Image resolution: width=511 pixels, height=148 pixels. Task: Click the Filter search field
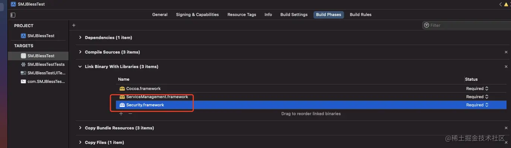point(466,25)
